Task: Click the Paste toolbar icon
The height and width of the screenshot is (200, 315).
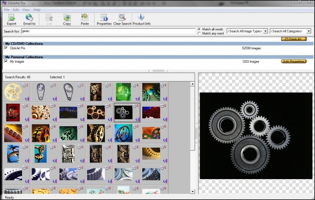Action: click(x=85, y=19)
